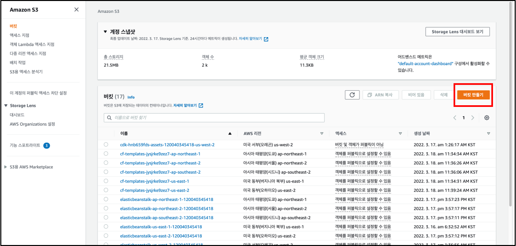
Task: Click Storage Lens 대시보드 보기 button
Action: (x=457, y=32)
